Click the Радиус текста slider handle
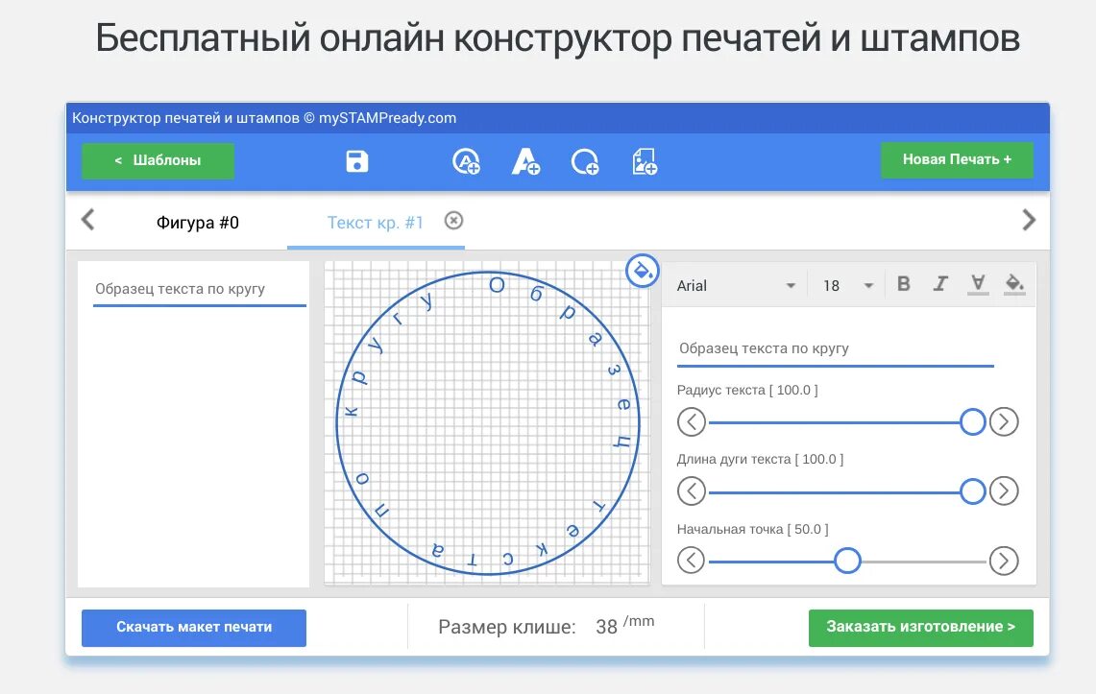 click(x=972, y=422)
